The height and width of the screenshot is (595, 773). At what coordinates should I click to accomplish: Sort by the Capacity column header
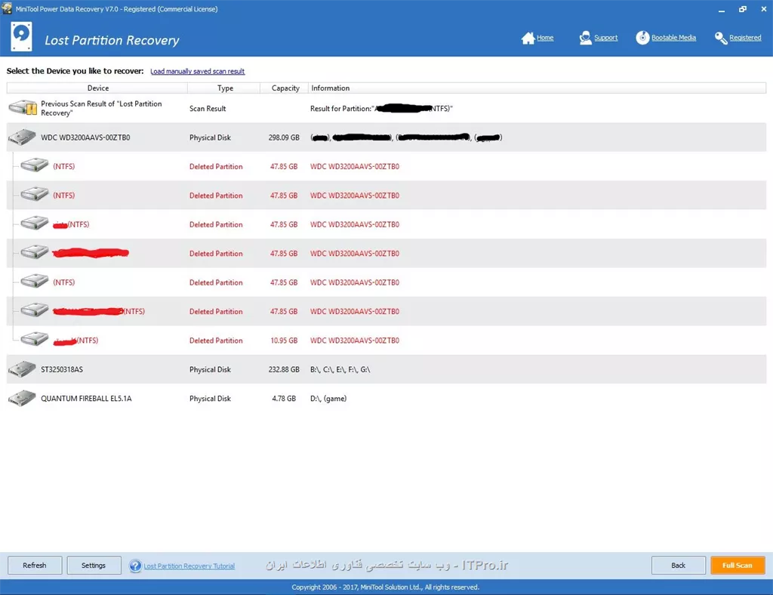[x=285, y=88]
